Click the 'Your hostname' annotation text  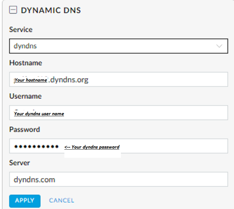point(31,80)
